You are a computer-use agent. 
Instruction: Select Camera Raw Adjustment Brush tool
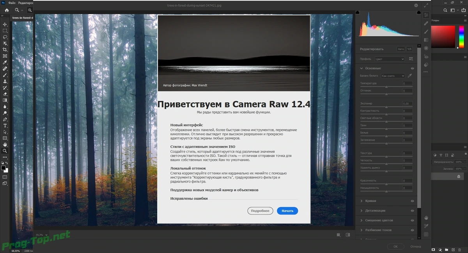[x=426, y=32]
